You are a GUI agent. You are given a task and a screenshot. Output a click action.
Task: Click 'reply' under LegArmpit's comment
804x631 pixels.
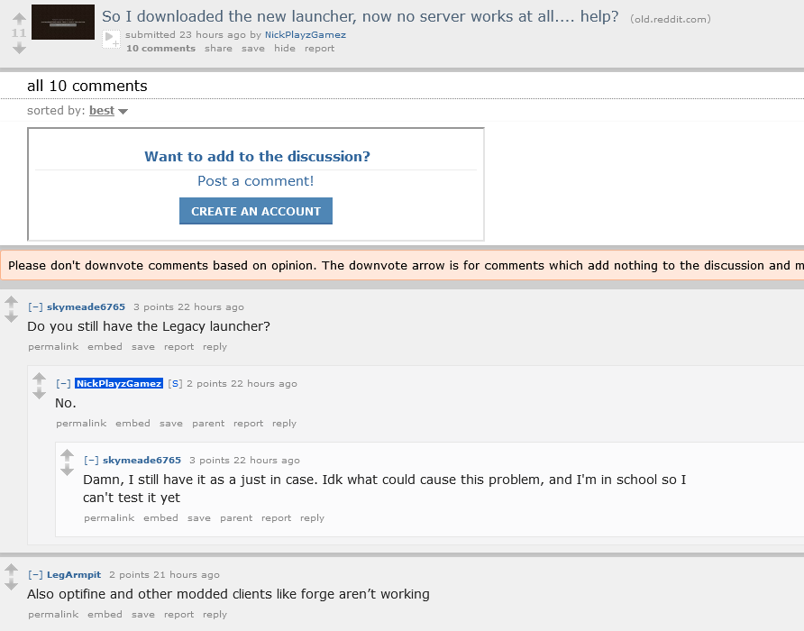(x=215, y=614)
